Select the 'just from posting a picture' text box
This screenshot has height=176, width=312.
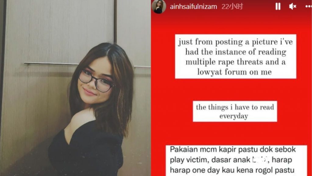pos(236,57)
